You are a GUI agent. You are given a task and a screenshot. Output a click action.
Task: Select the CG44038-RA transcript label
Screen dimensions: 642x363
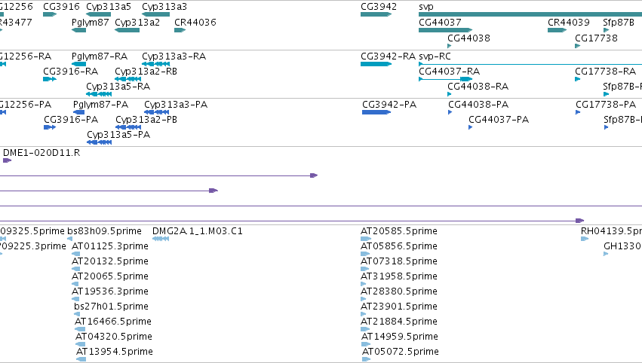pyautogui.click(x=478, y=87)
